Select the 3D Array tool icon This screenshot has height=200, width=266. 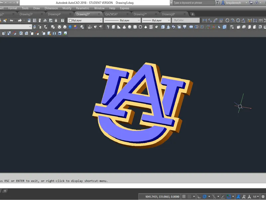click(x=224, y=27)
